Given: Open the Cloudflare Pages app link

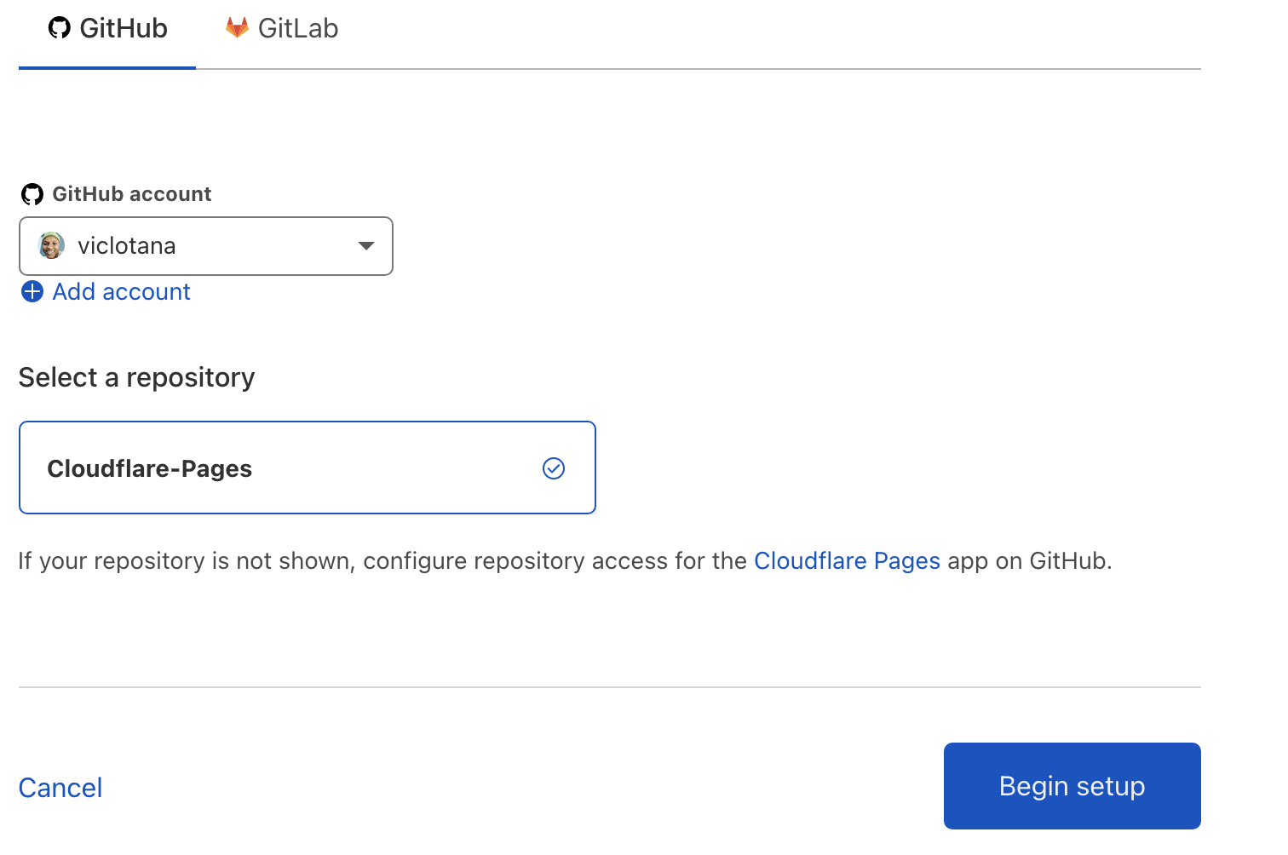Looking at the screenshot, I should click(847, 561).
